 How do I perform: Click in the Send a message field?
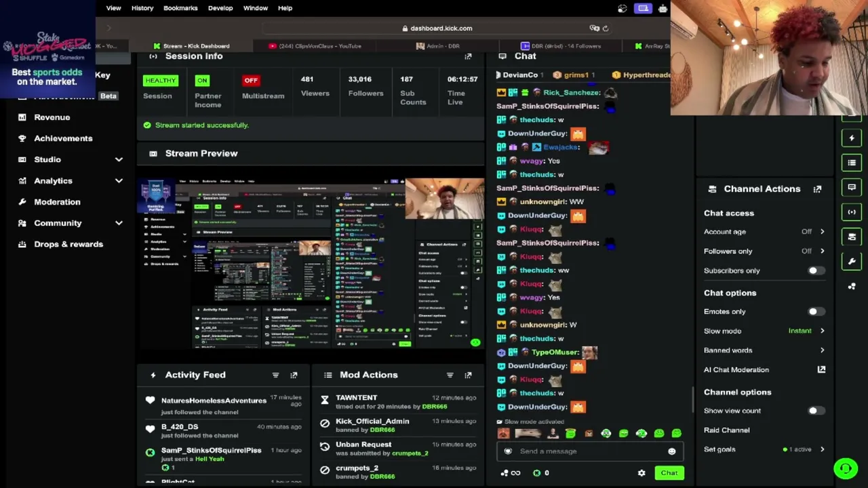[x=590, y=451]
